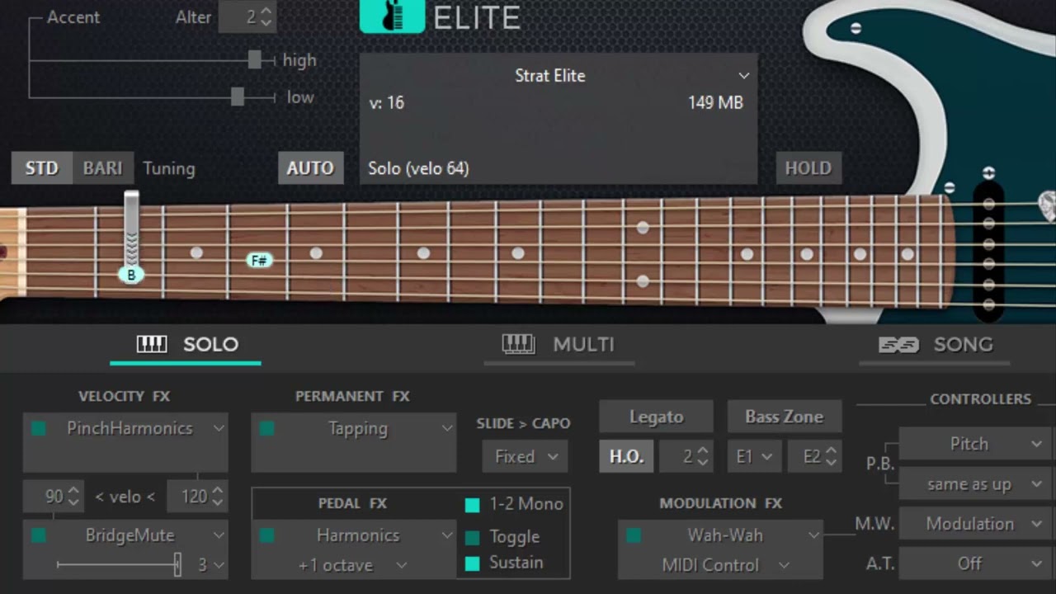Open the SONG tab

coord(935,345)
